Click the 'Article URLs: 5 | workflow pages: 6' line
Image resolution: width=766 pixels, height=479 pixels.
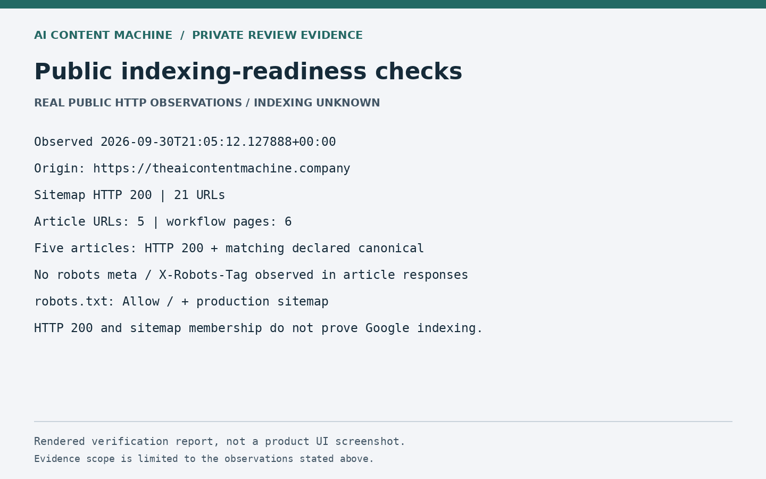pyautogui.click(x=163, y=222)
